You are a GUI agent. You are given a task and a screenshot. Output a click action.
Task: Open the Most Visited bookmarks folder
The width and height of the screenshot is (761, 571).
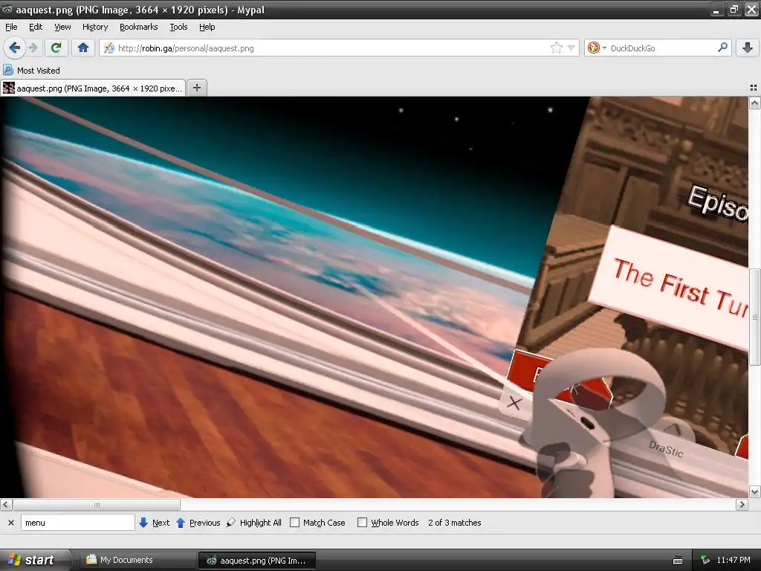[x=32, y=71]
